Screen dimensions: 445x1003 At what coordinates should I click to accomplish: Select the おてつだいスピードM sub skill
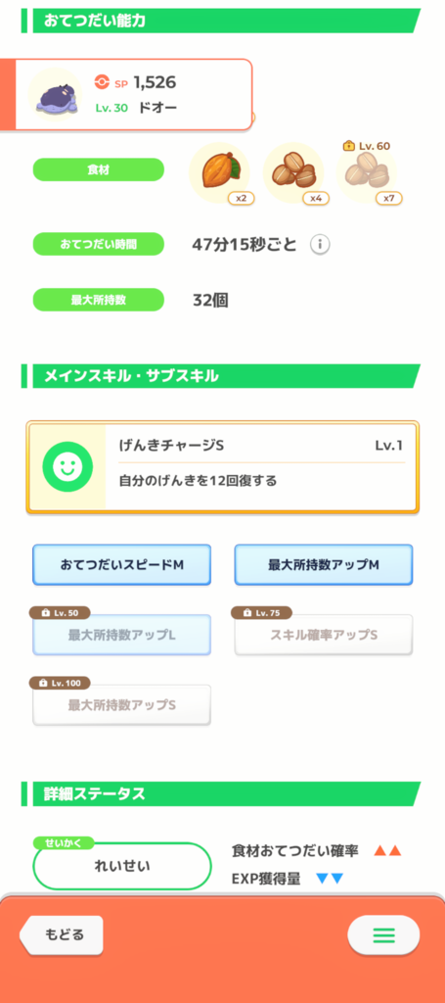[121, 565]
